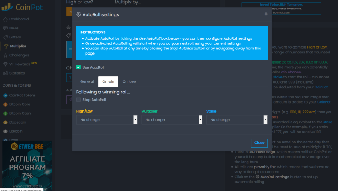
Task: Open the Stake dropdown
Action: tap(237, 120)
